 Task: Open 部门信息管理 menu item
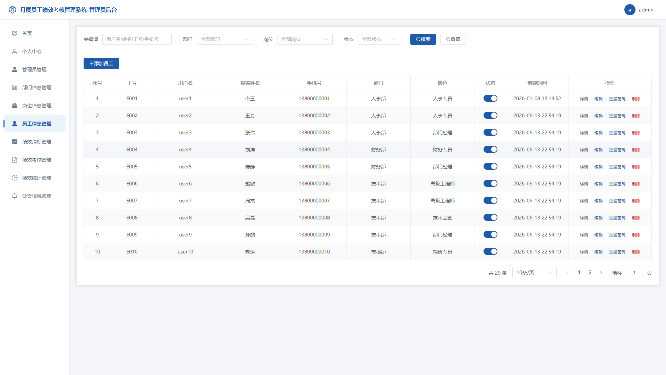pyautogui.click(x=34, y=87)
